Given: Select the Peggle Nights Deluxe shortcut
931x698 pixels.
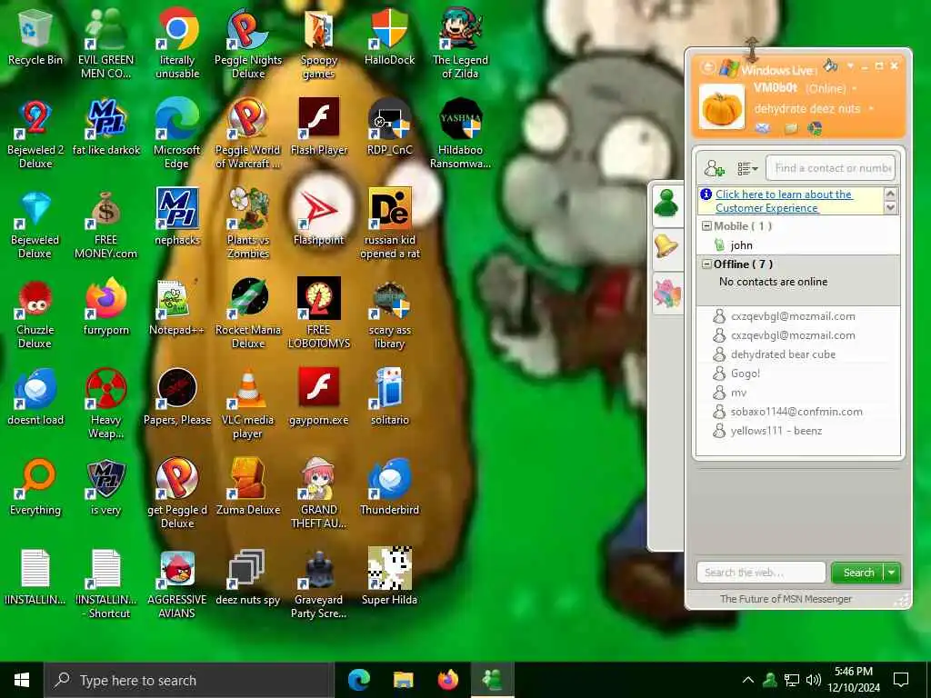Looking at the screenshot, I should pyautogui.click(x=248, y=43).
